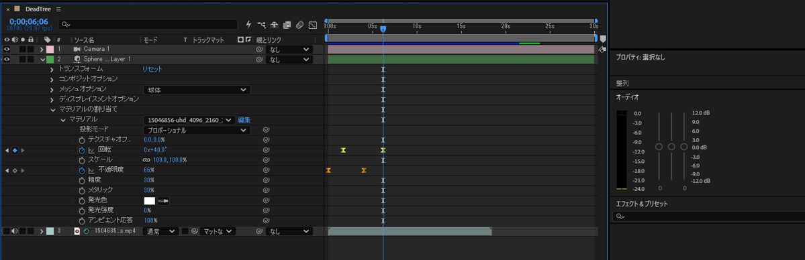Enable stopwatch for スケール property
This screenshot has width=805, height=260.
click(82, 160)
